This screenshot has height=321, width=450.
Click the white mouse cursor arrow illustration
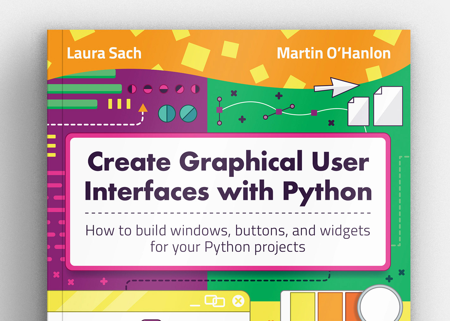336,87
